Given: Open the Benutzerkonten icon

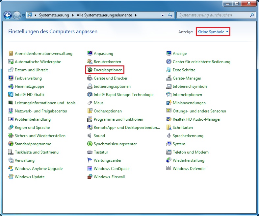Looking at the screenshot, I should tap(90, 61).
